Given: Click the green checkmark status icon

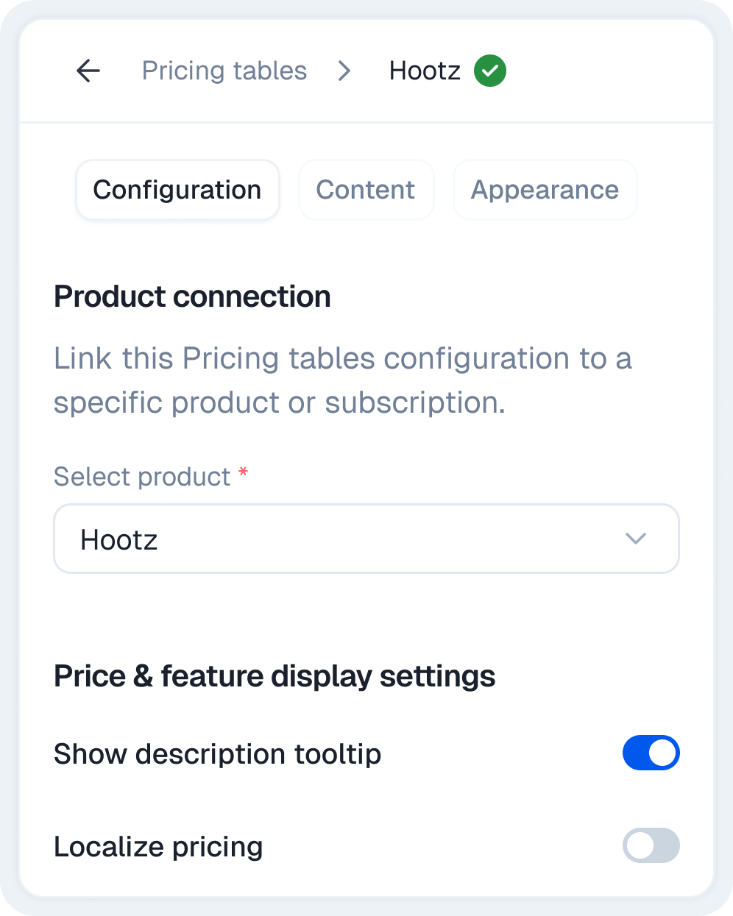Looking at the screenshot, I should tap(490, 71).
